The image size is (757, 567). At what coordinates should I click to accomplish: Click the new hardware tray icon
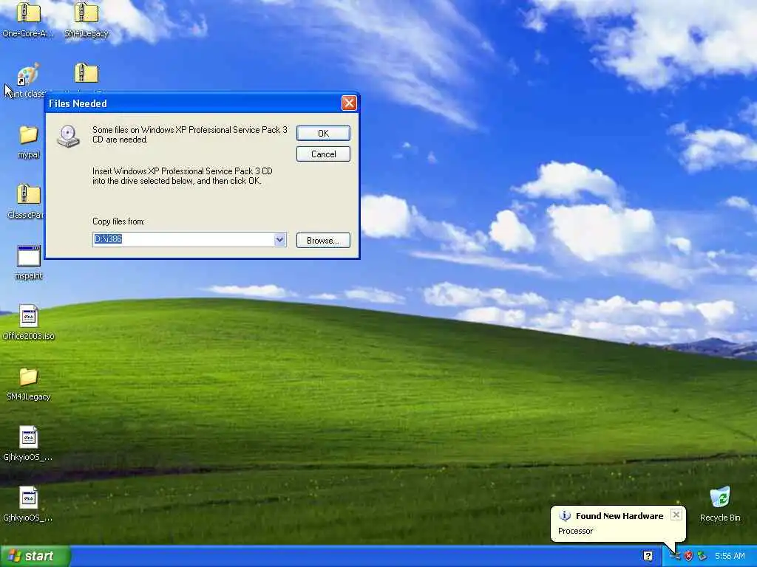click(676, 556)
